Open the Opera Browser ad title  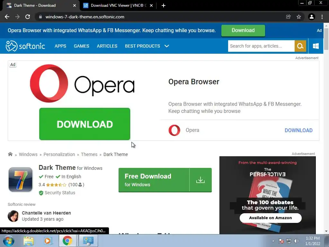point(194,82)
